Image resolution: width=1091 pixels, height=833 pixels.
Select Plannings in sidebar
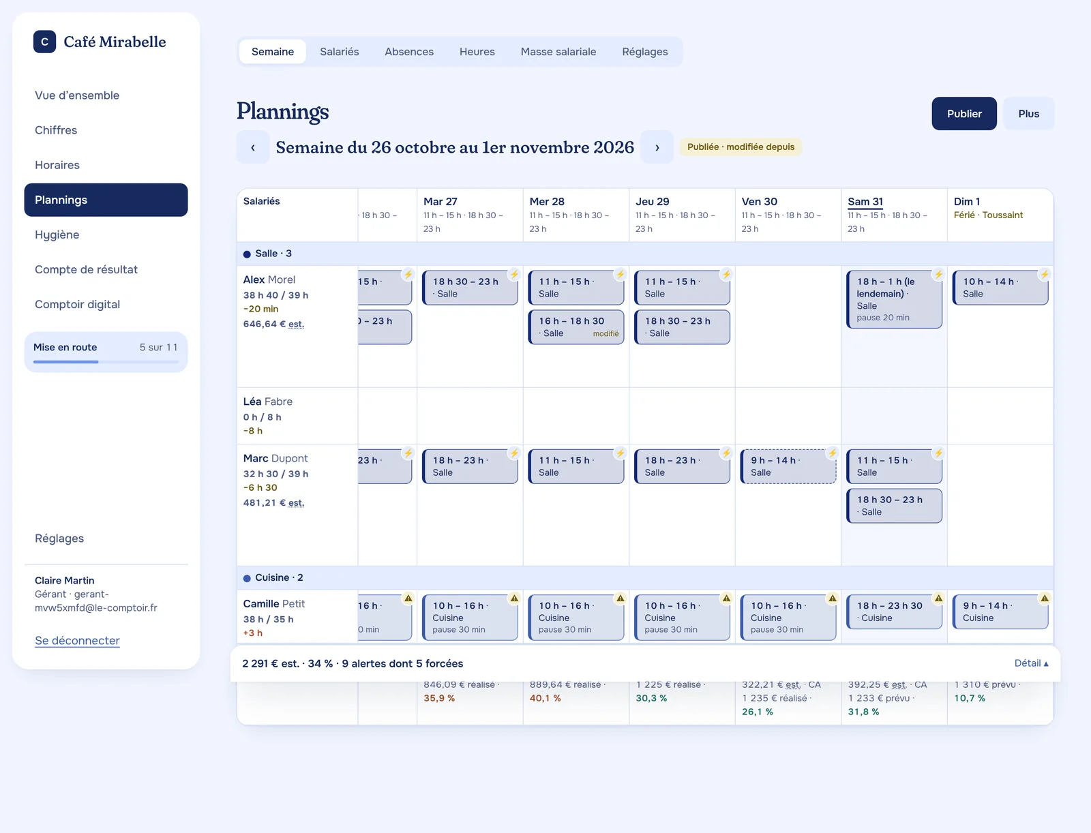coord(106,200)
